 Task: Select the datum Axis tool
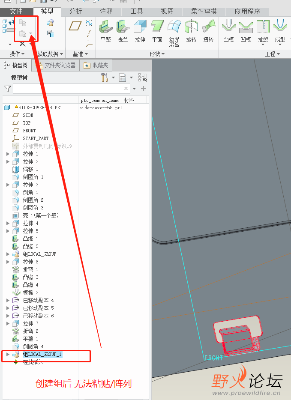pos(89,33)
